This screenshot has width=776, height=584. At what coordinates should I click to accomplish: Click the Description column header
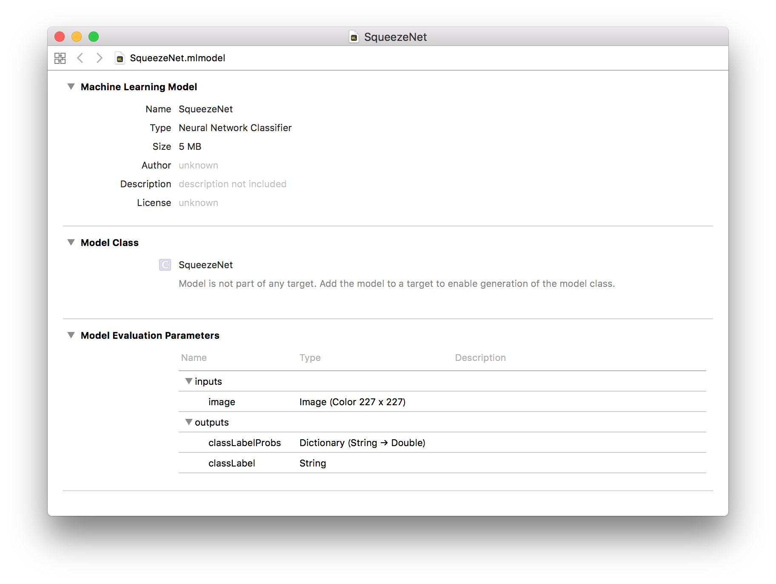pyautogui.click(x=480, y=358)
